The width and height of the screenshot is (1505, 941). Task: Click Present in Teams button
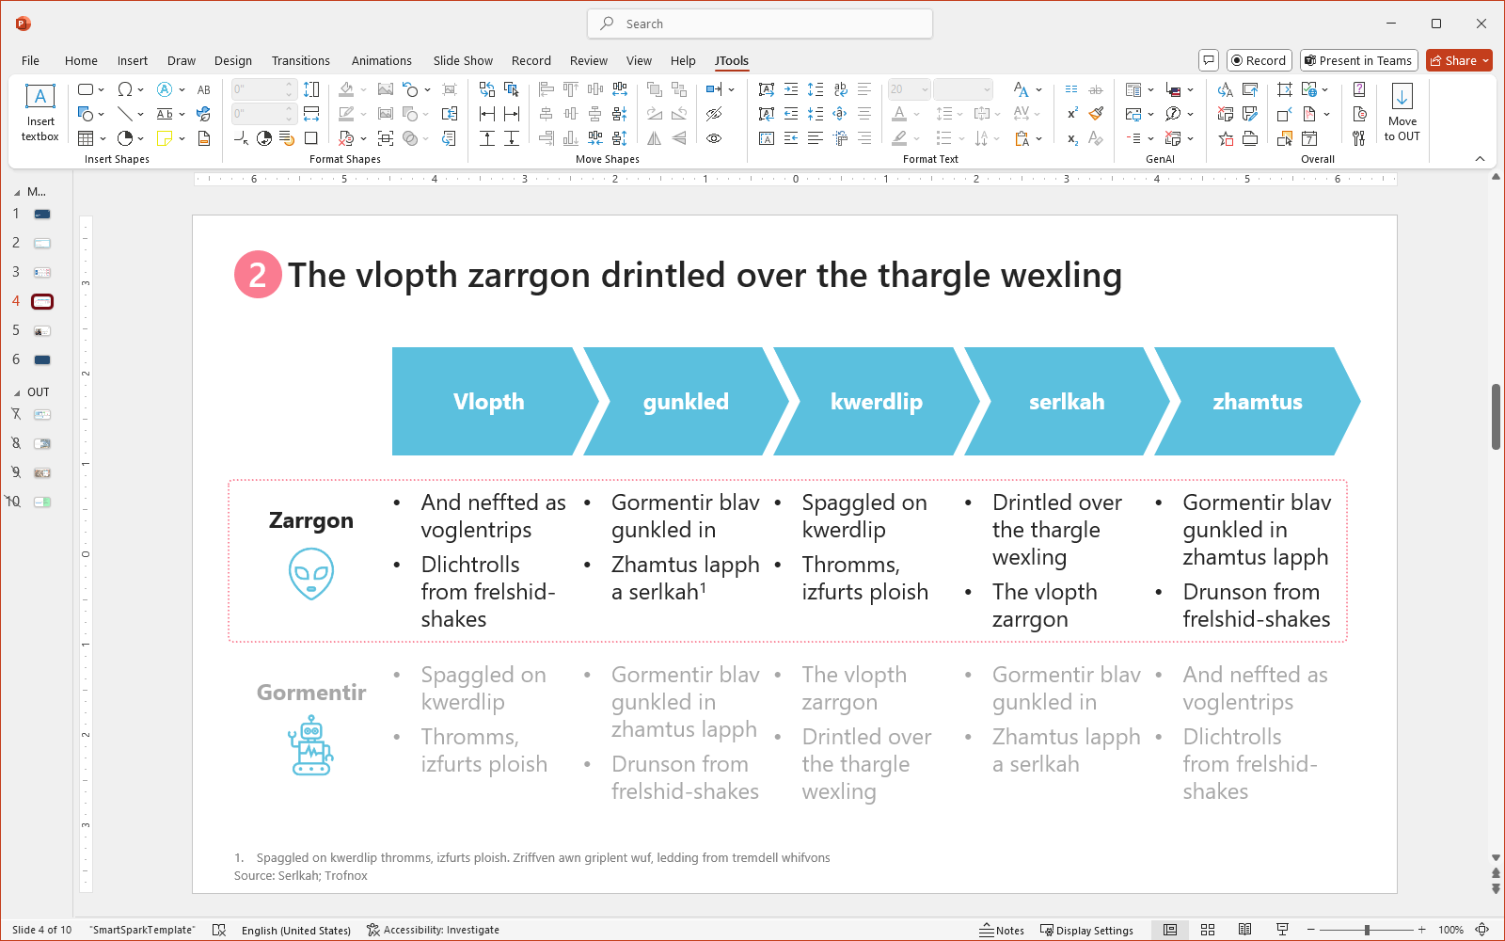click(x=1358, y=60)
